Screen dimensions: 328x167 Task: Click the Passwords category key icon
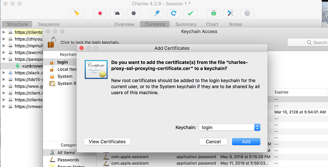click(x=52, y=160)
